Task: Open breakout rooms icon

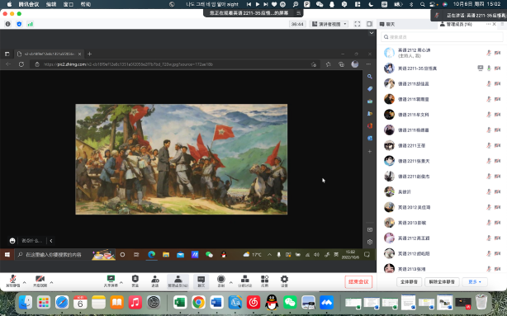Action: point(245,281)
